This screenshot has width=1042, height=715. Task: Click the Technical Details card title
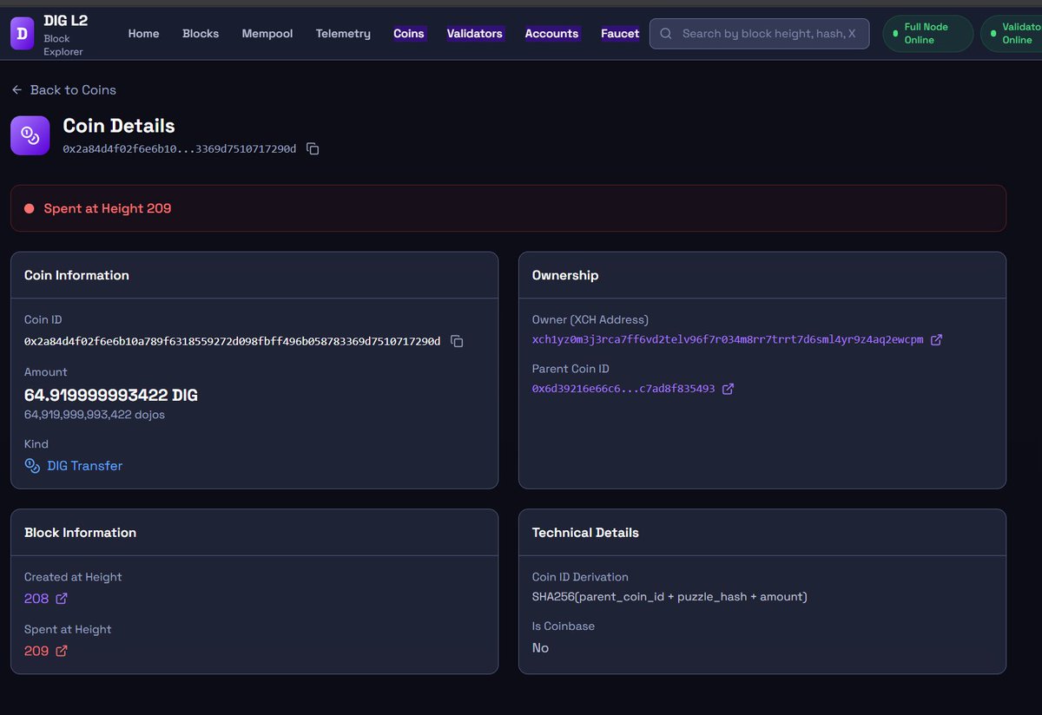click(585, 533)
